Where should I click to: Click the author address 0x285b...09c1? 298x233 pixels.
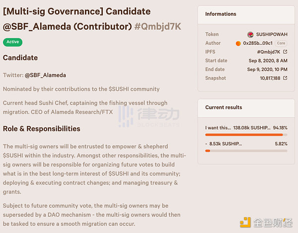coord(257,43)
